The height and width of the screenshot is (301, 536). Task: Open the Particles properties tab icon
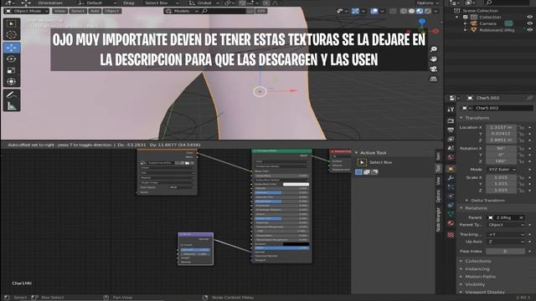pos(451,187)
